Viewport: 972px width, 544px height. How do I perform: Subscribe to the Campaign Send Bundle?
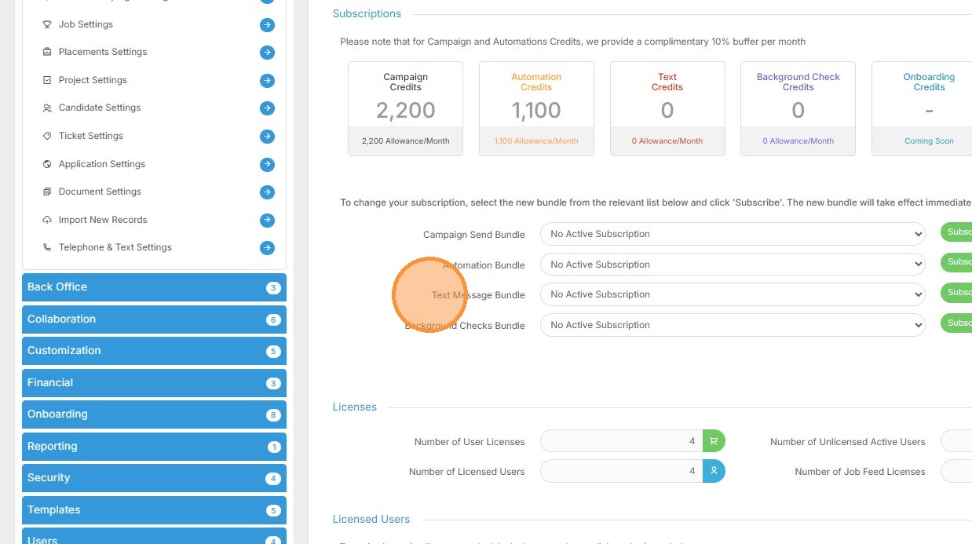(957, 232)
